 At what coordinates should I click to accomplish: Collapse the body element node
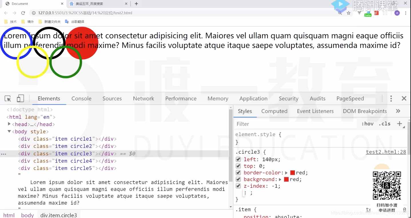tap(9, 132)
